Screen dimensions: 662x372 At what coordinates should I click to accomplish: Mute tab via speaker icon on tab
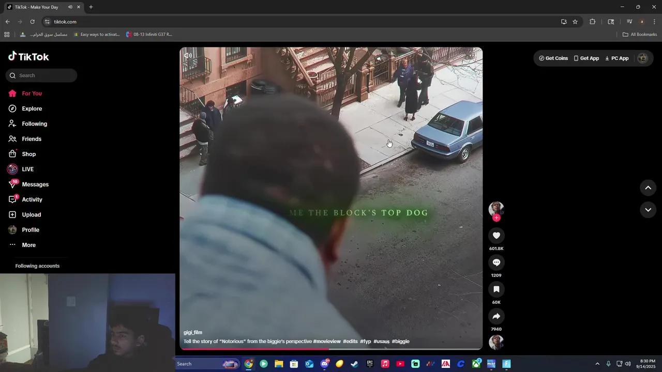click(70, 7)
